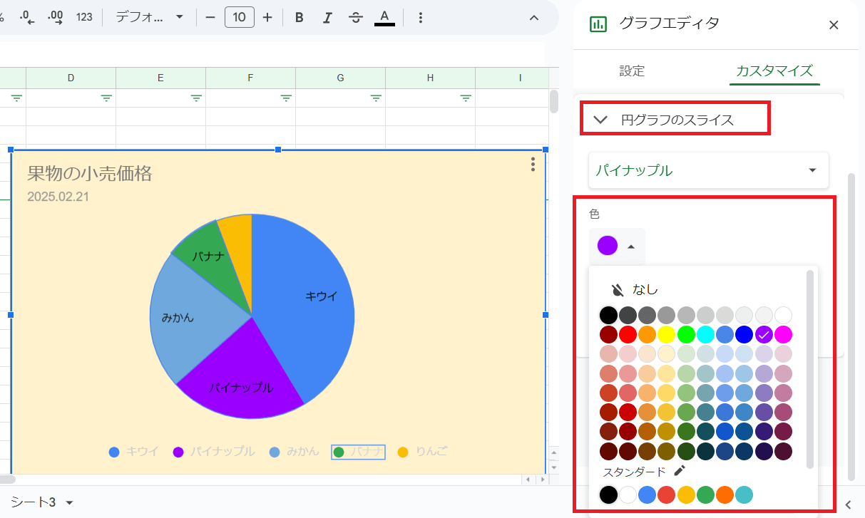The height and width of the screenshot is (518, 865).
Task: Open the シート3 sheet tab menu arrow
Action: [69, 503]
